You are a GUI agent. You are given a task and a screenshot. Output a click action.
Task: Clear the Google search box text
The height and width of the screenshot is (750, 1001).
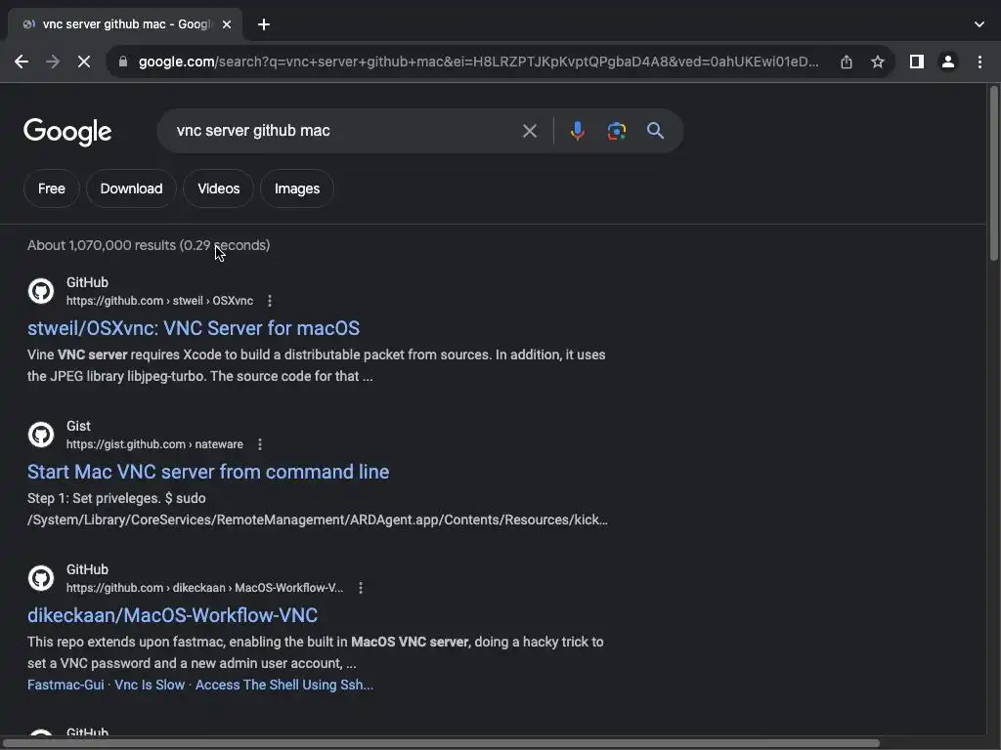click(x=529, y=131)
